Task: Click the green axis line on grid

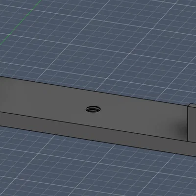Action: (21, 23)
